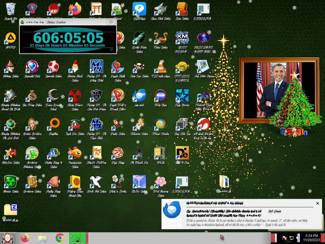Launch Firefox from its desktop shortcut
This screenshot has height=244, width=325.
pos(75,9)
